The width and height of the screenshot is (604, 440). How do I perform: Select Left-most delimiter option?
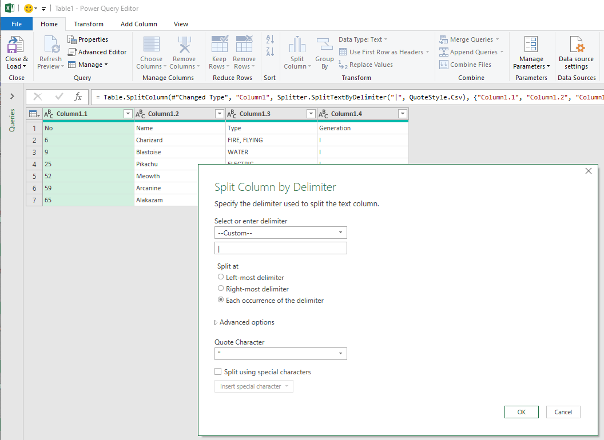[221, 277]
